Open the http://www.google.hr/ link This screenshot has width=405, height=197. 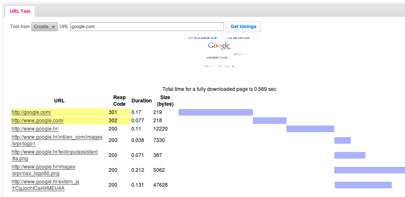[35, 128]
